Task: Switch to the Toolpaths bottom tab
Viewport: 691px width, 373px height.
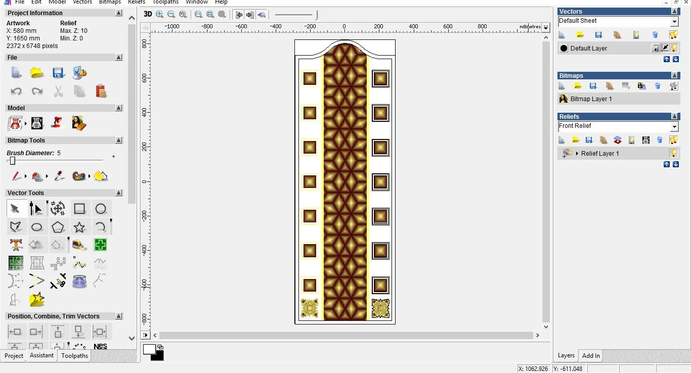Action: (74, 356)
